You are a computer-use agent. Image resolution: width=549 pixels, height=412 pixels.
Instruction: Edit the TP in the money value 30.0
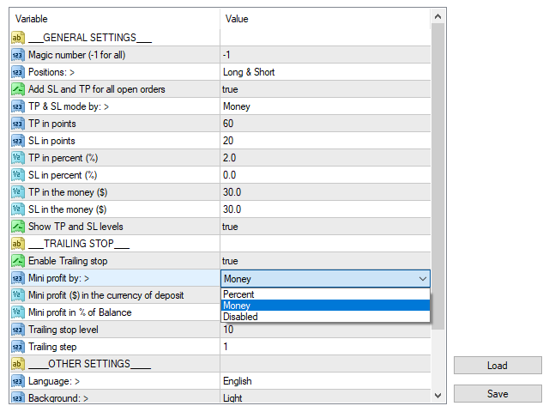(x=325, y=192)
